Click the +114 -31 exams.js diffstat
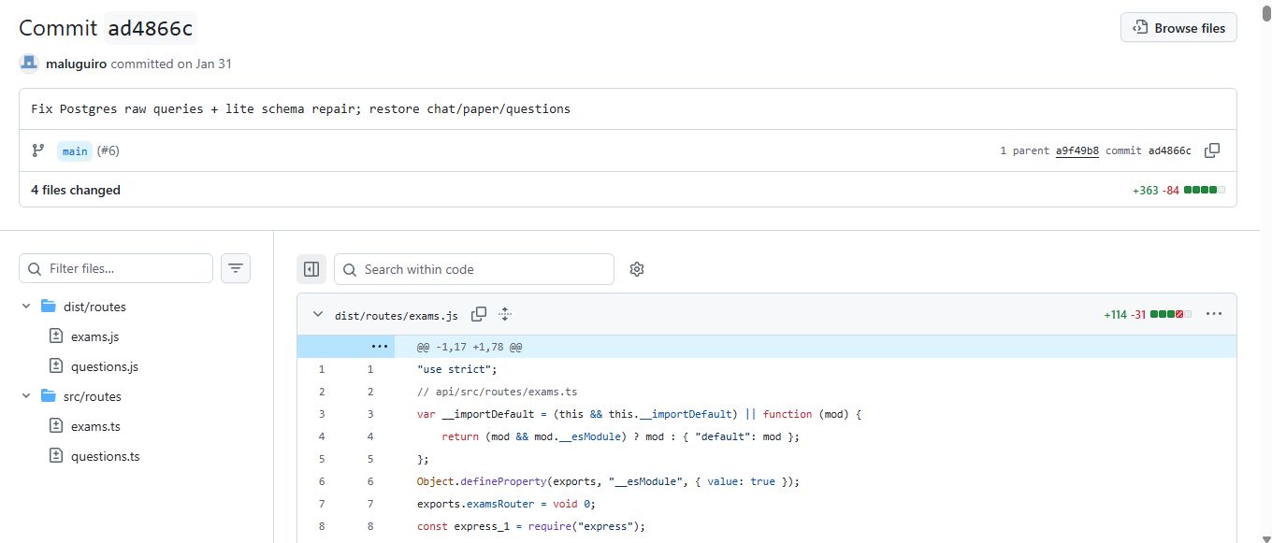The height and width of the screenshot is (543, 1272). pos(1148,314)
